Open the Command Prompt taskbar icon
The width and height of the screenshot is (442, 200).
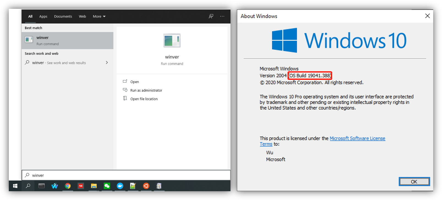point(42,186)
